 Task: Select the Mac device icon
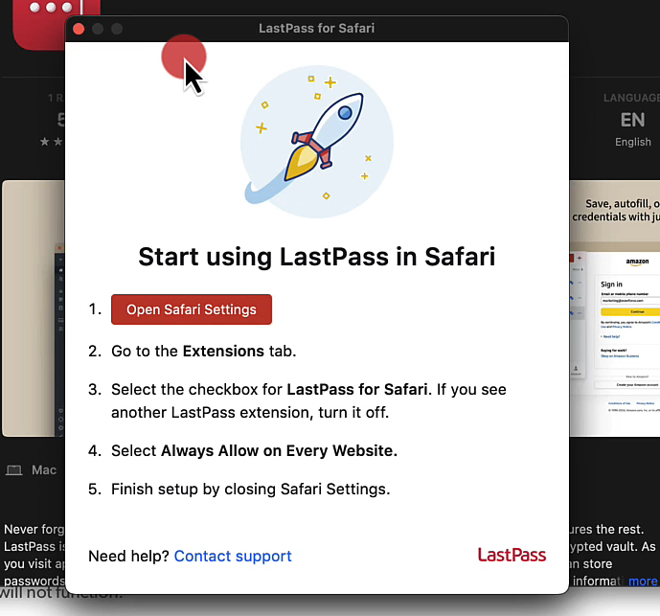(x=14, y=470)
